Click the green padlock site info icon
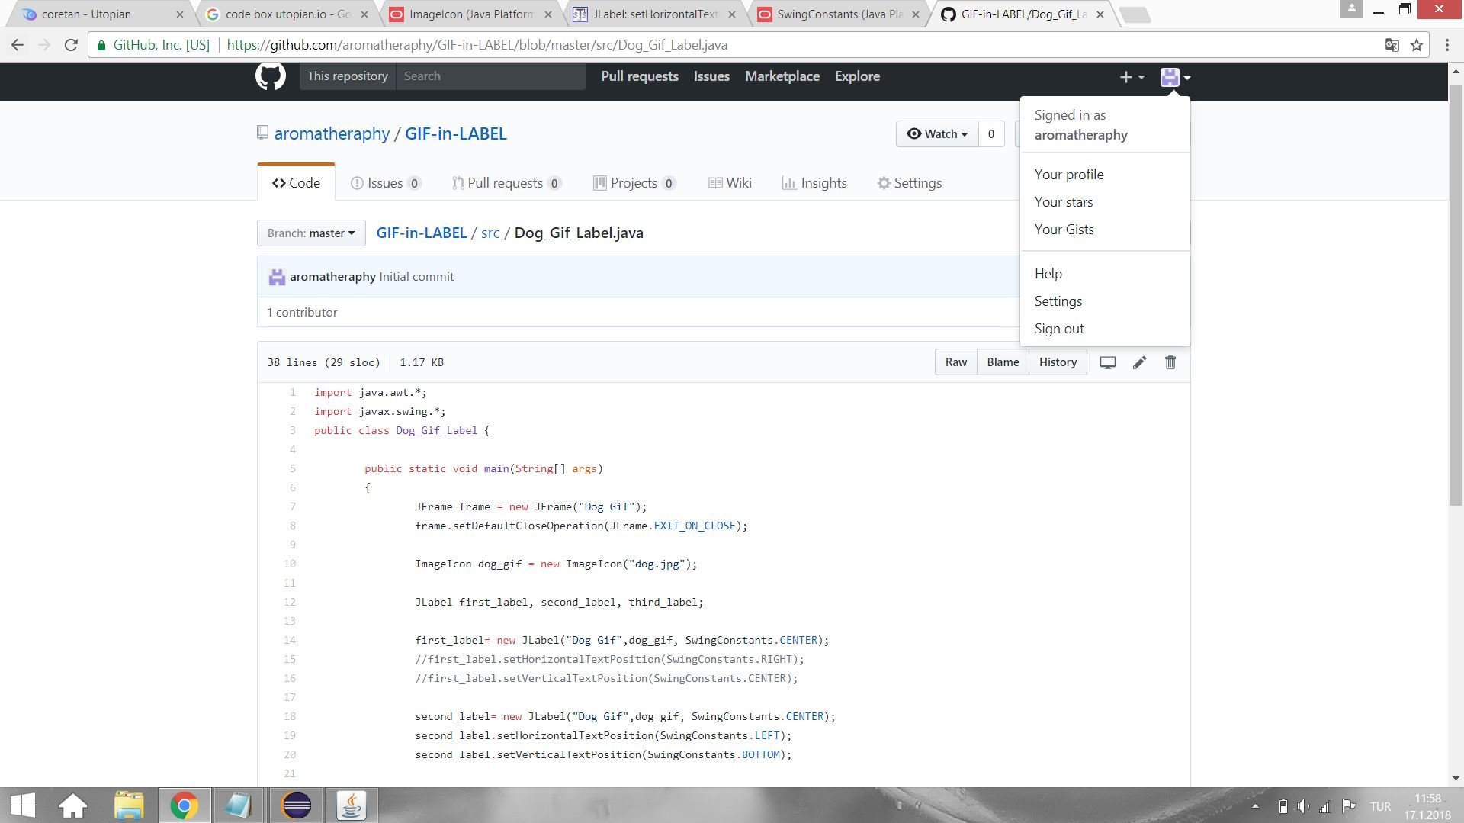Image resolution: width=1464 pixels, height=823 pixels. tap(101, 45)
